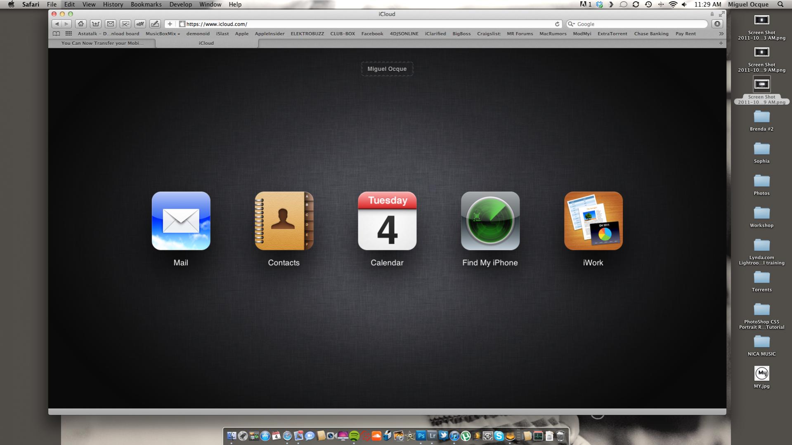
Task: Click the scissors web clip toolbar icon
Action: pyautogui.click(x=125, y=24)
